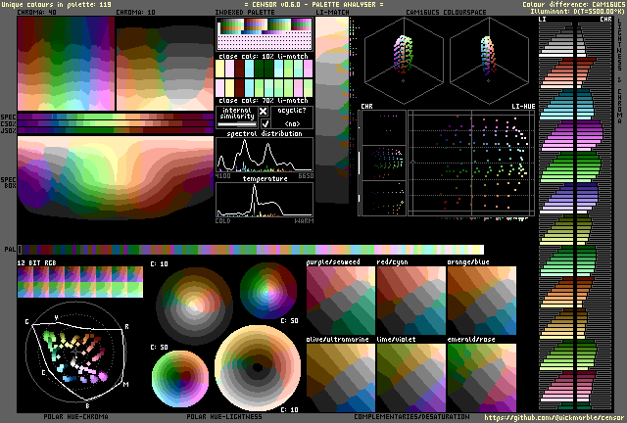Click the "LI-HUE" plot label
627x423 pixels.
pyautogui.click(x=523, y=107)
